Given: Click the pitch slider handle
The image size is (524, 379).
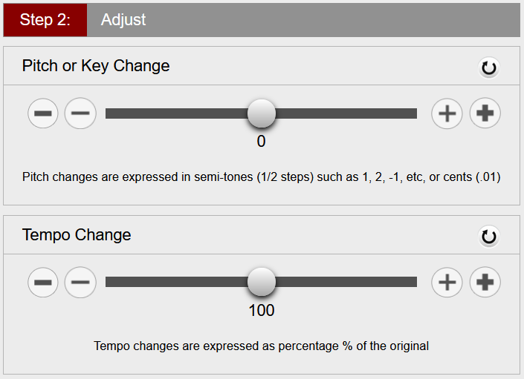Looking at the screenshot, I should pyautogui.click(x=262, y=113).
